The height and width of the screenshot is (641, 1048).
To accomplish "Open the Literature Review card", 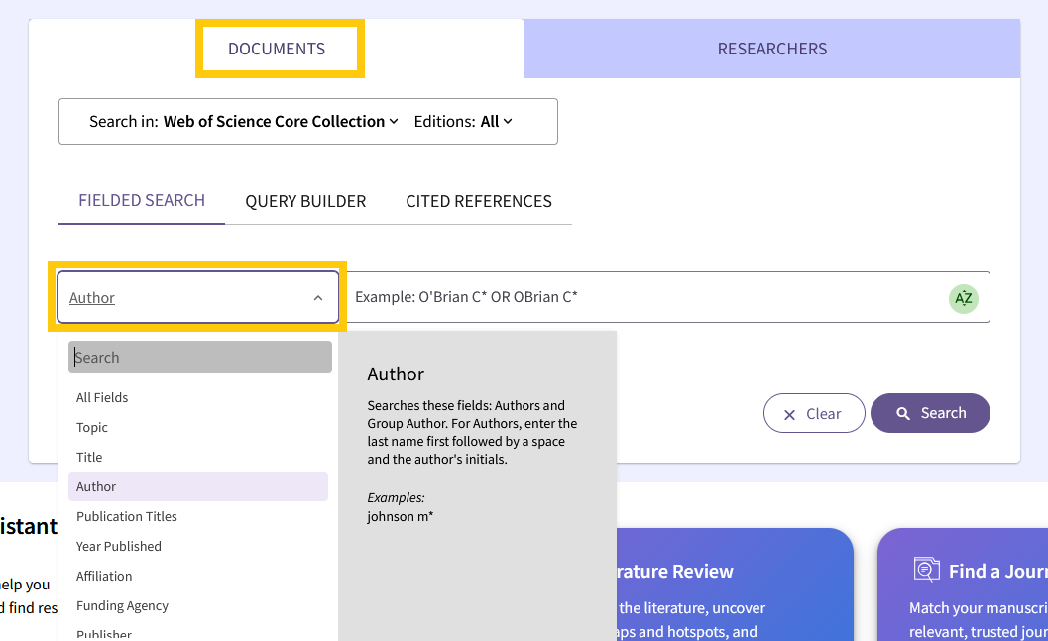I will [x=735, y=585].
